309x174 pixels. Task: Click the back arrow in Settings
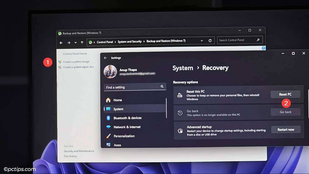[106, 58]
